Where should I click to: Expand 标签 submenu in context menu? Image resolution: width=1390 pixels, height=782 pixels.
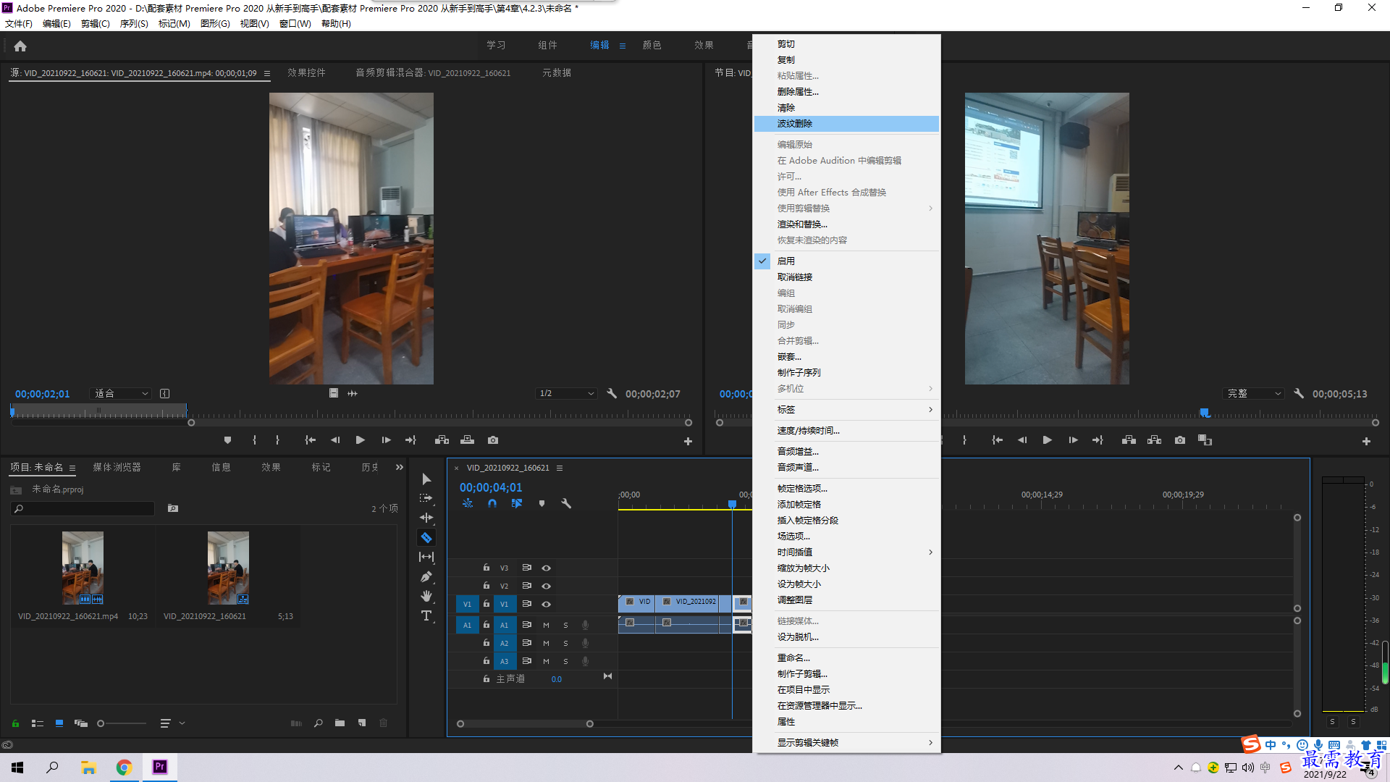pyautogui.click(x=847, y=410)
